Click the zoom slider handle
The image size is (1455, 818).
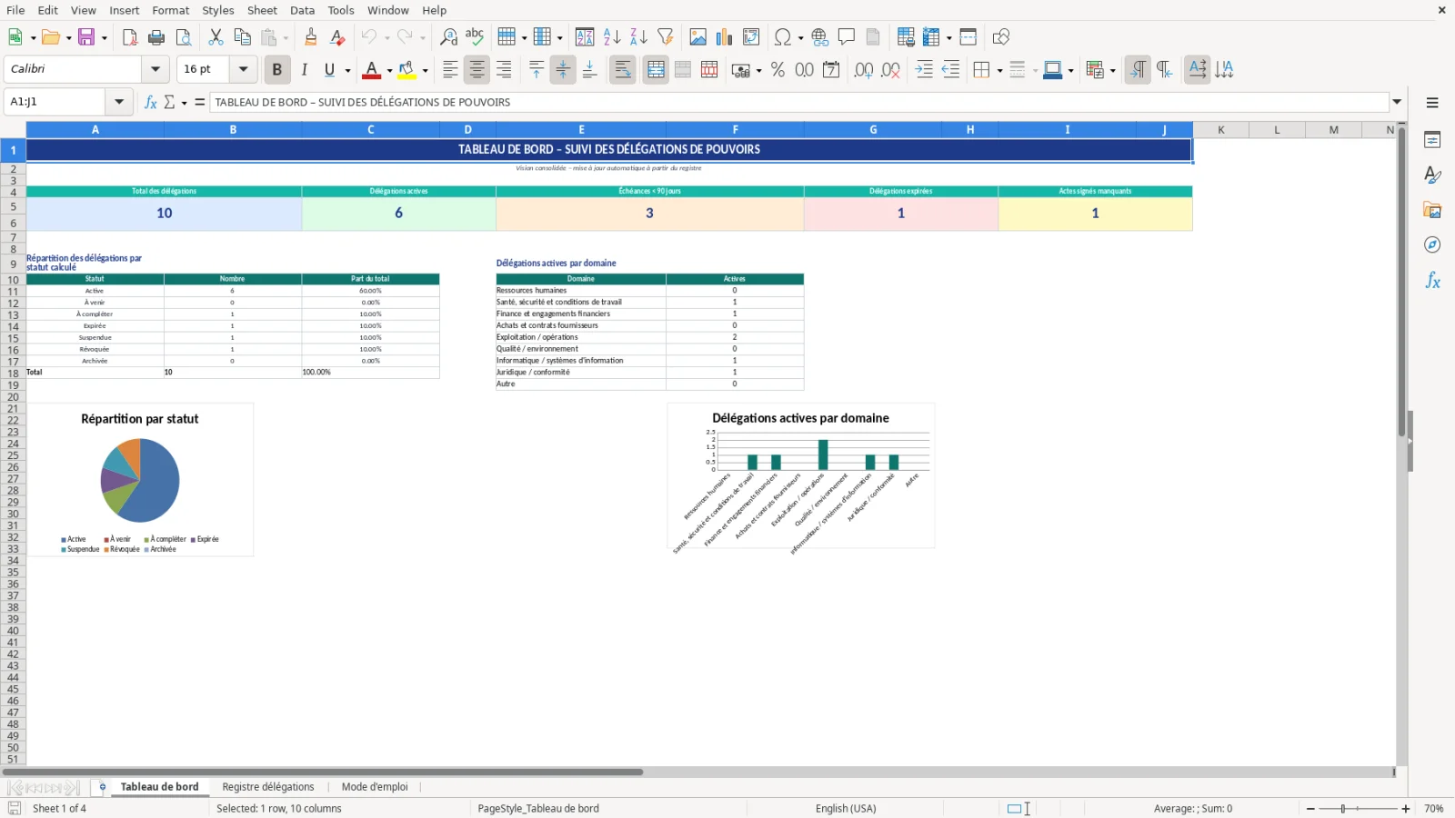click(x=1343, y=809)
